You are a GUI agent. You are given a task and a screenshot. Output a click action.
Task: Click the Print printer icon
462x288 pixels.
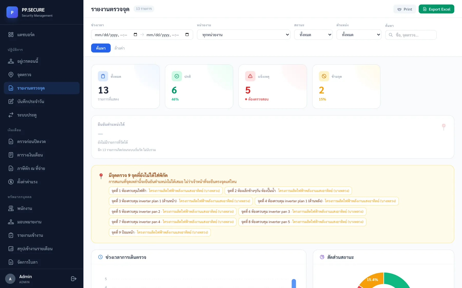point(399,9)
